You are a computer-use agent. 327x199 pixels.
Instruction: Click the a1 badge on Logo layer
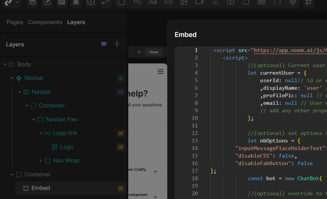click(x=121, y=147)
